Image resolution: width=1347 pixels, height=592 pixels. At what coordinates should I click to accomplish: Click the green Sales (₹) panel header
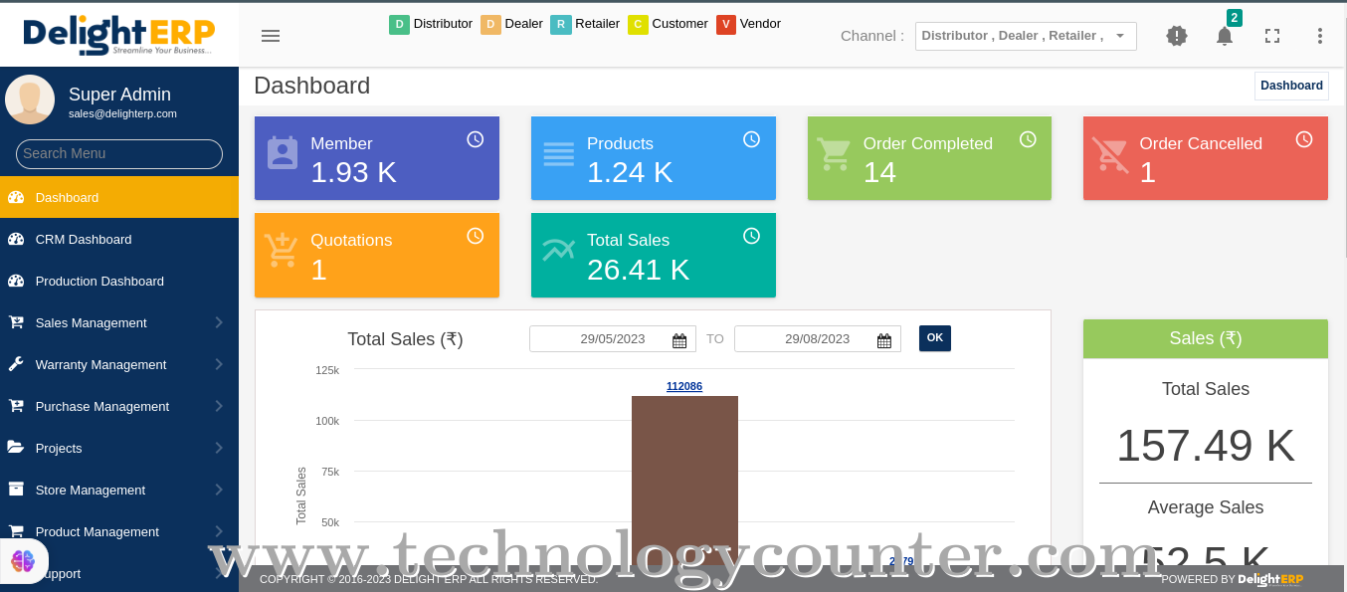[1206, 338]
